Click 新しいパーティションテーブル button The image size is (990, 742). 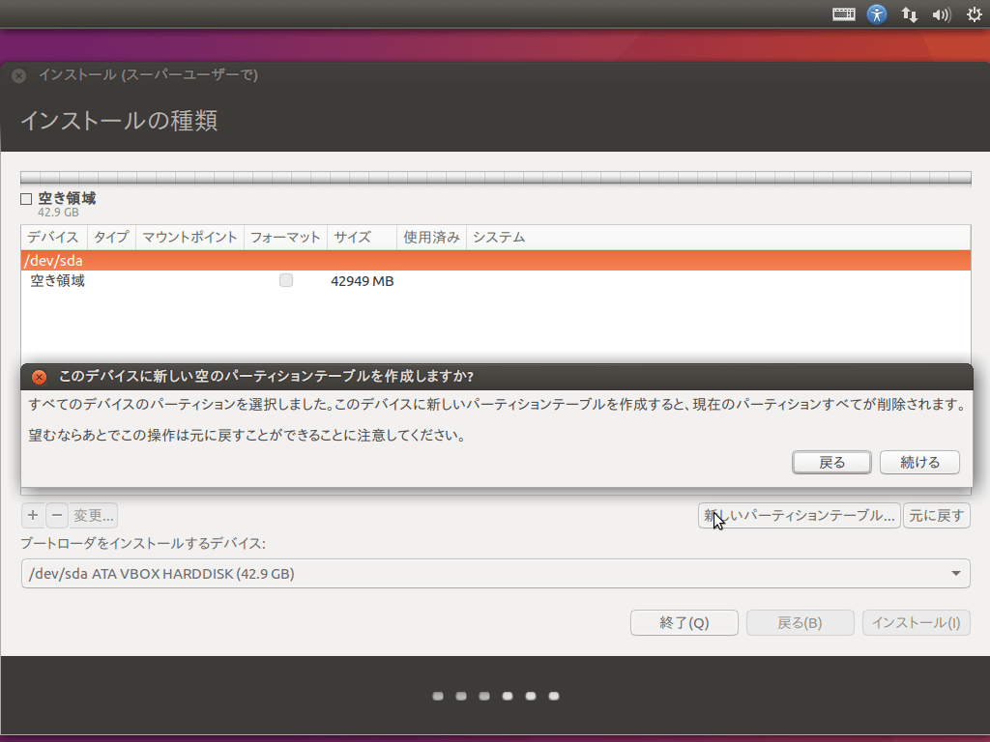pyautogui.click(x=800, y=515)
